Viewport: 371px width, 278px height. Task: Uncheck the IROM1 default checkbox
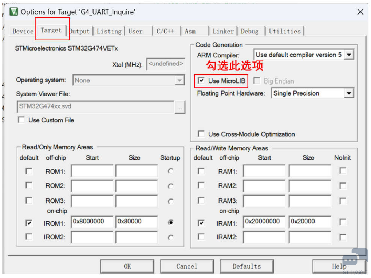click(29, 223)
